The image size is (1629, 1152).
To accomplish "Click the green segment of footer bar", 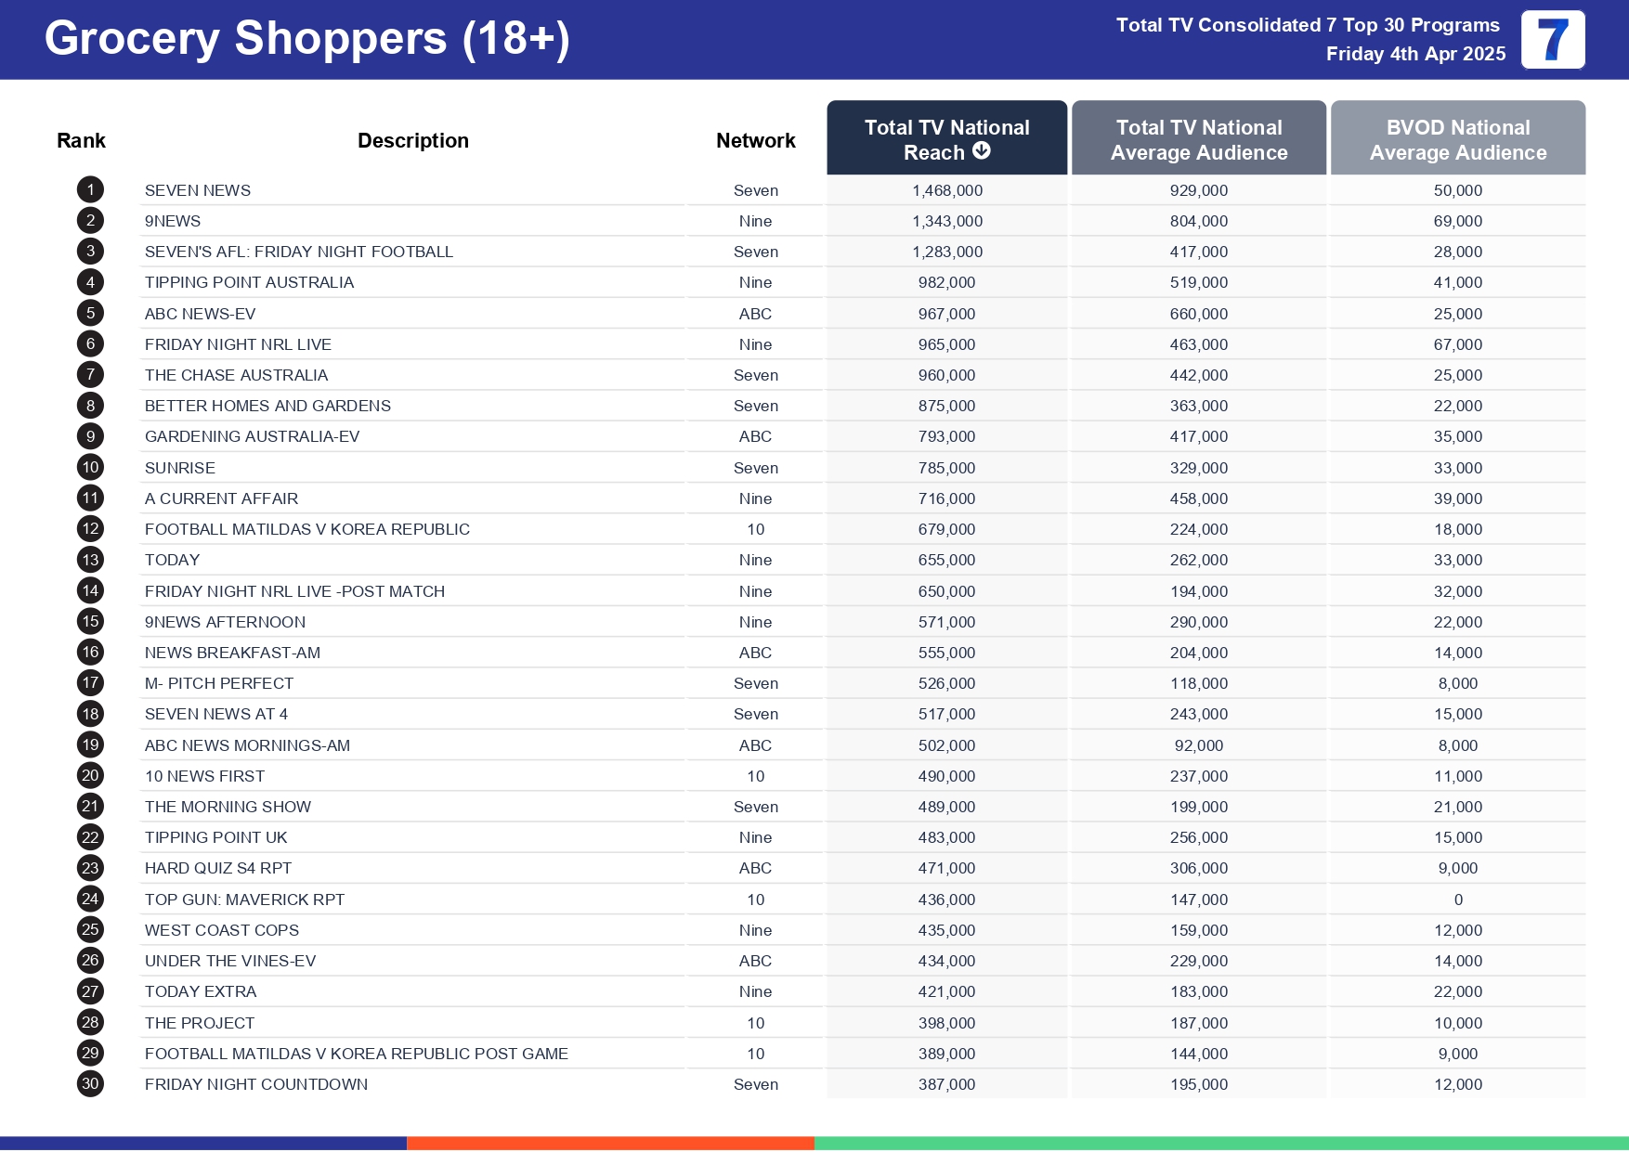I will [x=1220, y=1143].
